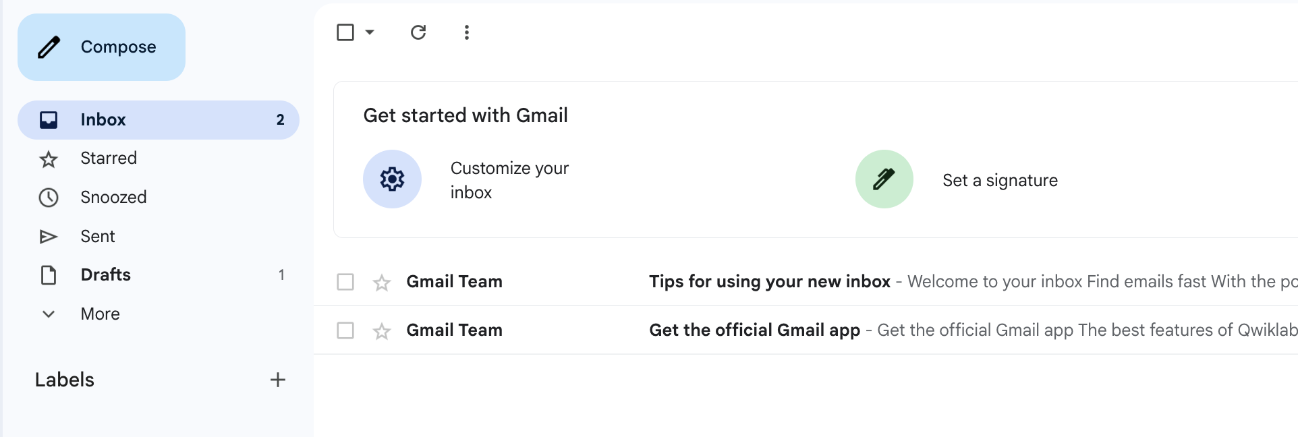Star the Tips for using your new inbox email
This screenshot has height=437, width=1298.
(382, 283)
